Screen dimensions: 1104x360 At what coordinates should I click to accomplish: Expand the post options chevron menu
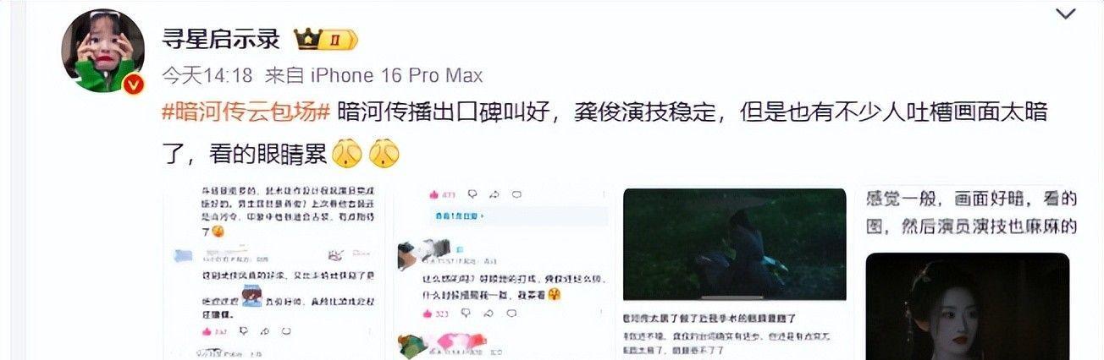click(1066, 14)
